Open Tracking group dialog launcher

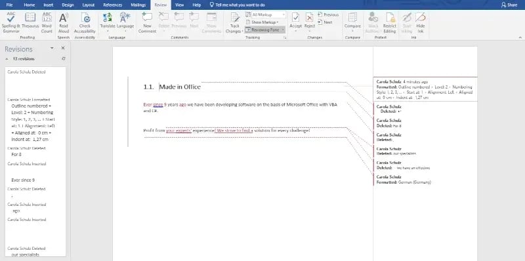click(x=285, y=38)
